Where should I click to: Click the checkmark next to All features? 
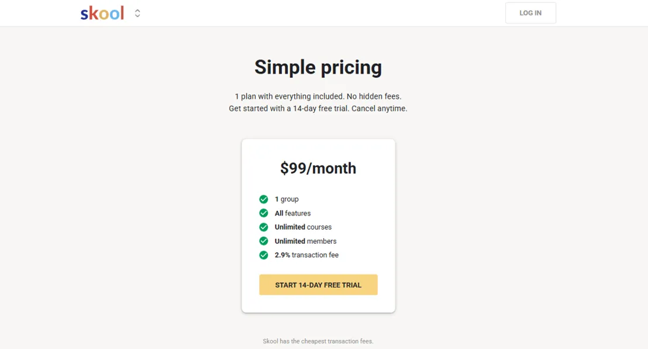[264, 213]
